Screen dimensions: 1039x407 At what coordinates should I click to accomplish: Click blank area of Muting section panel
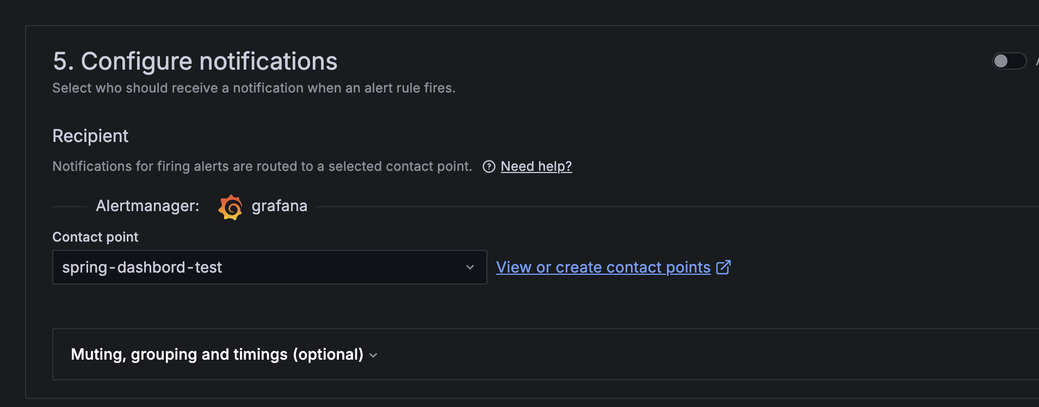707,355
